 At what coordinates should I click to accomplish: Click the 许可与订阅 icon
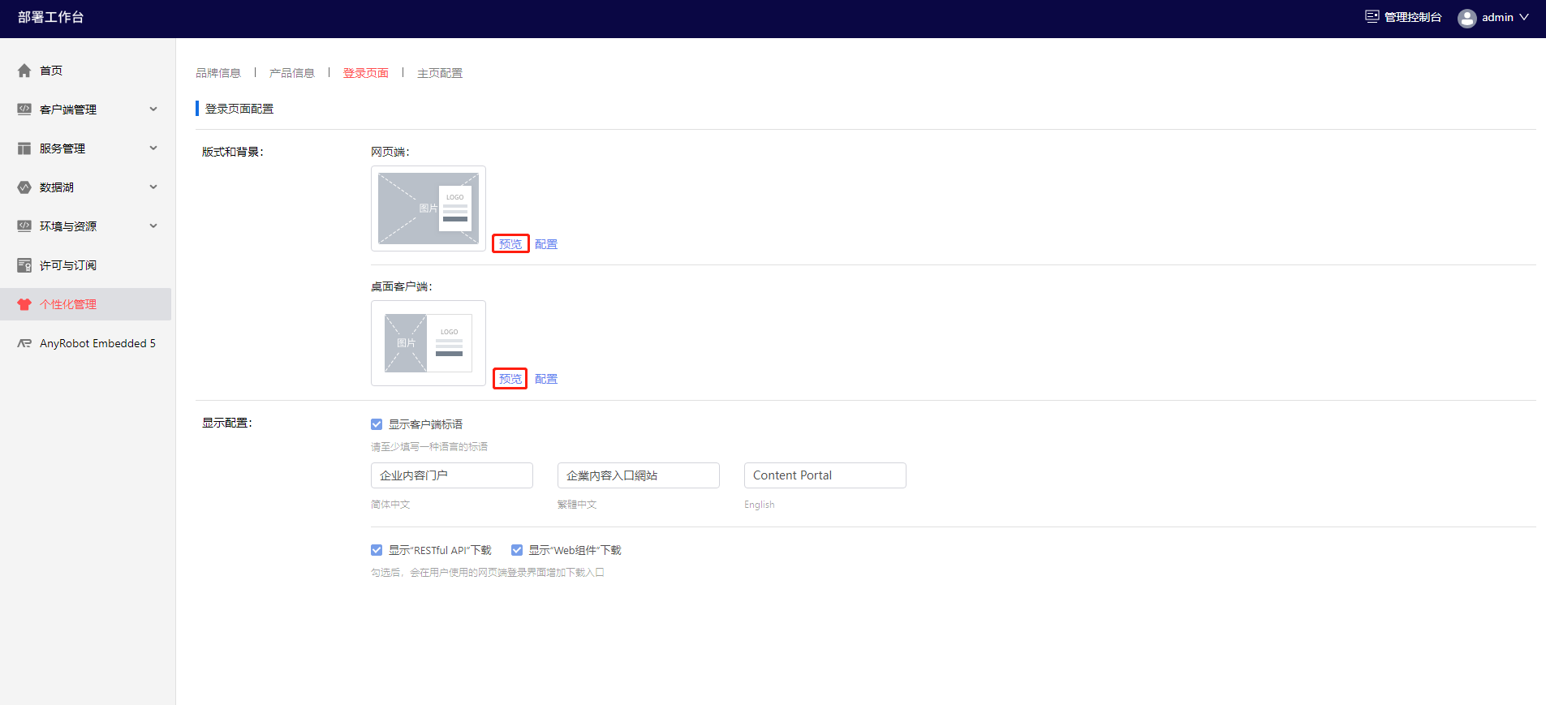pyautogui.click(x=24, y=265)
